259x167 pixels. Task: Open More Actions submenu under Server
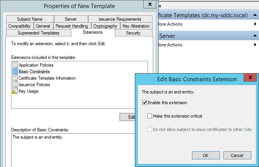pos(255,45)
